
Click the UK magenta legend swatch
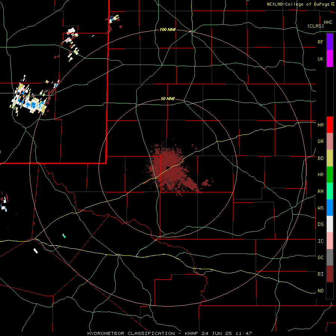point(330,59)
